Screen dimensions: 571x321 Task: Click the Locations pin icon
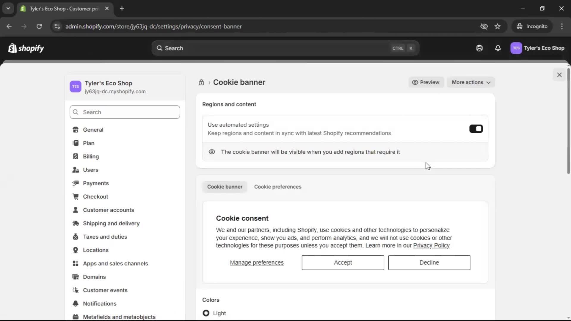click(76, 250)
